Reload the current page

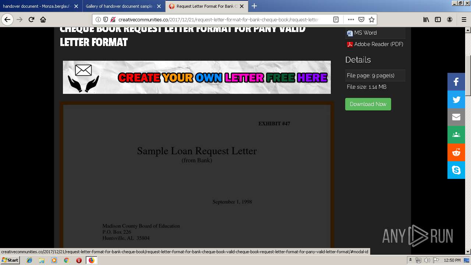(x=31, y=20)
